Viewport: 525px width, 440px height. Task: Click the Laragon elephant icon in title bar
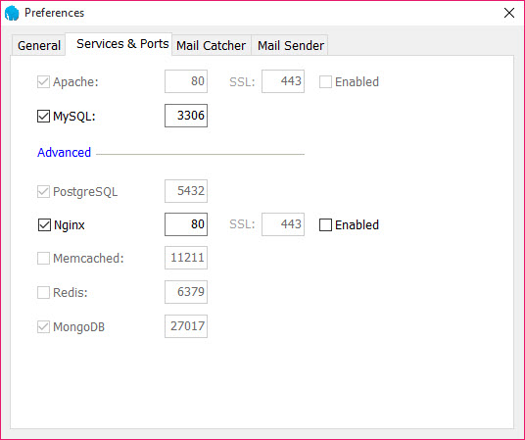[12, 13]
